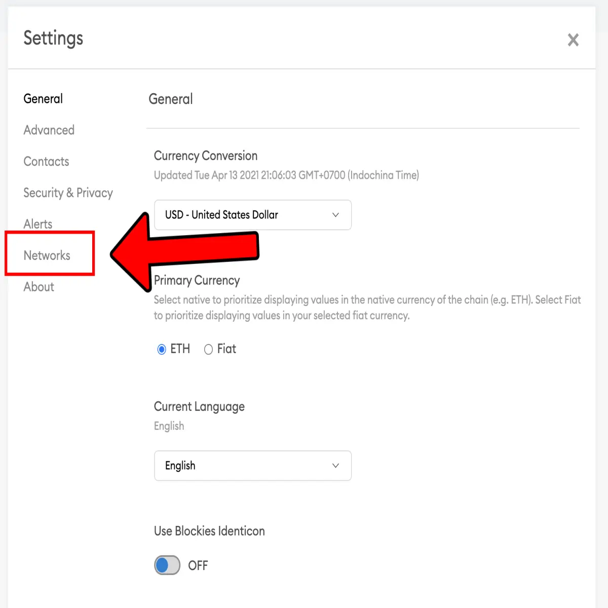Image resolution: width=608 pixels, height=608 pixels.
Task: Choose the Fiat primary currency option
Action: click(x=208, y=350)
